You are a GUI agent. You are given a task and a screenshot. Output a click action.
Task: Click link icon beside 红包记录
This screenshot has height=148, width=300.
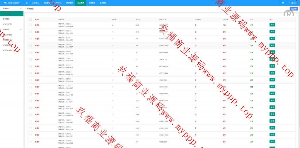click(4, 24)
